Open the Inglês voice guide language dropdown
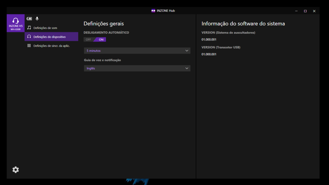 coord(137,68)
